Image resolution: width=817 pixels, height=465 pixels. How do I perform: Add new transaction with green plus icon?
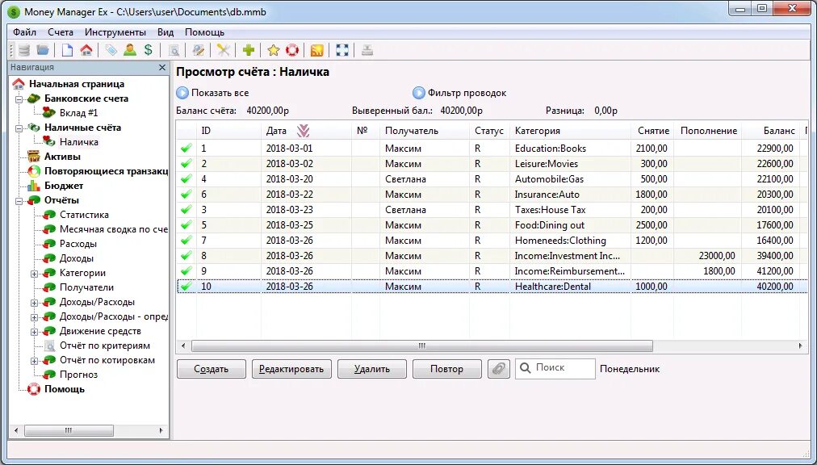click(x=249, y=50)
